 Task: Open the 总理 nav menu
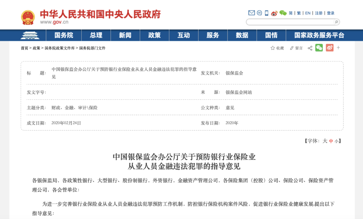(x=96, y=35)
